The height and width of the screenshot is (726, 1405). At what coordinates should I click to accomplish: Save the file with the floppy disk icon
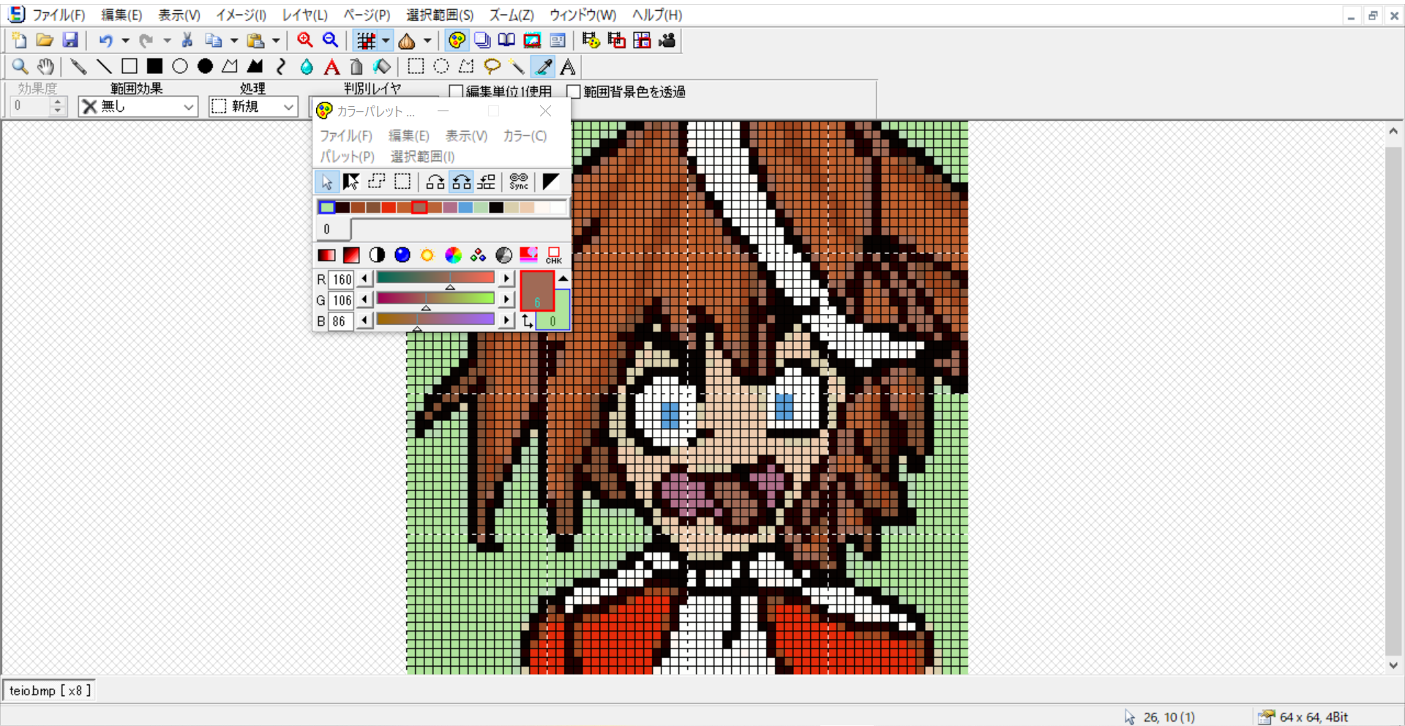tap(70, 40)
